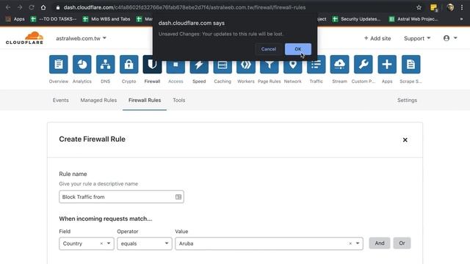Viewport: 470px width, 264px height.
Task: Expand the Support dropdown menu
Action: pos(417,38)
